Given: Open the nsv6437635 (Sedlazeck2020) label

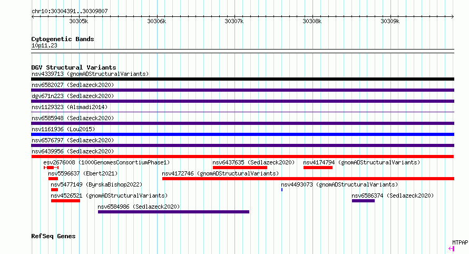Looking at the screenshot, I should pyautogui.click(x=253, y=162).
